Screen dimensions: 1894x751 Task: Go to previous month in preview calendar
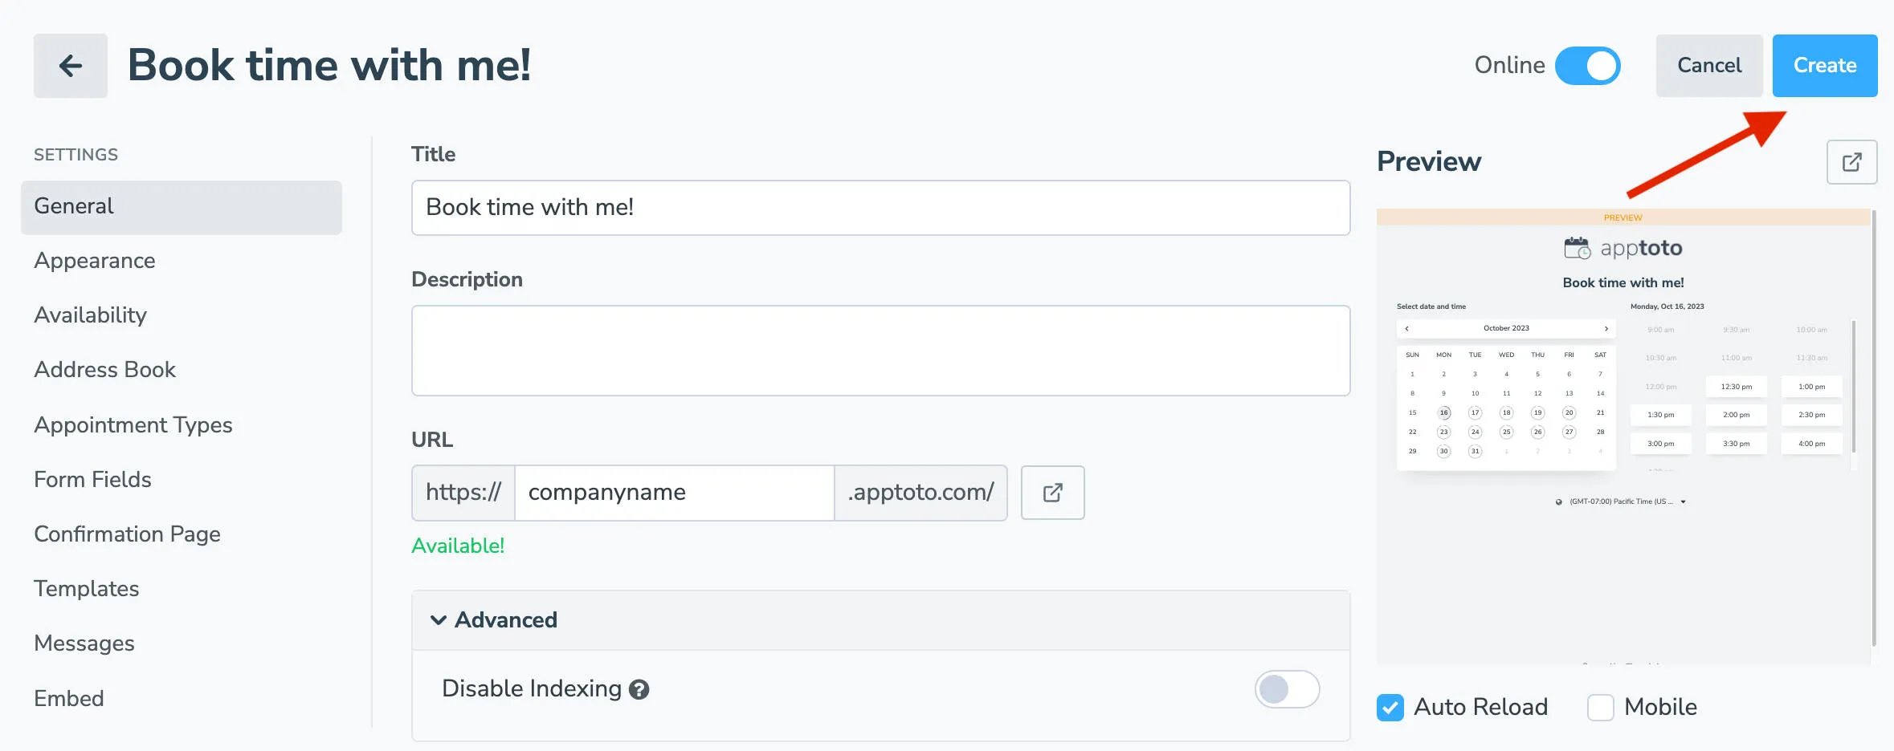pyautogui.click(x=1406, y=328)
